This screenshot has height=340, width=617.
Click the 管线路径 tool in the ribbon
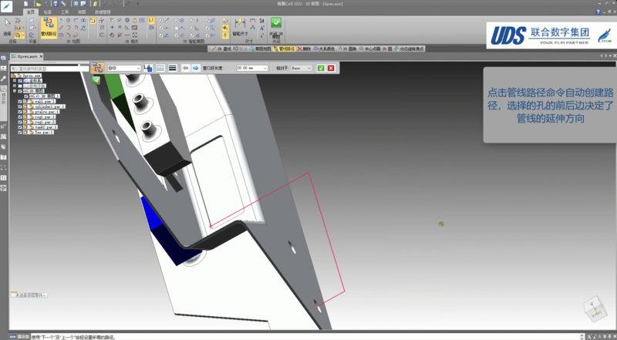point(47,26)
